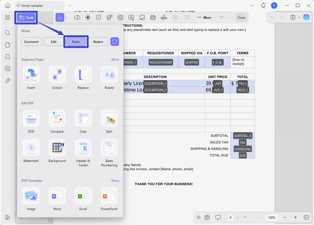Switch to Comment mode
Image resolution: width=314 pixels, height=225 pixels.
tap(31, 42)
